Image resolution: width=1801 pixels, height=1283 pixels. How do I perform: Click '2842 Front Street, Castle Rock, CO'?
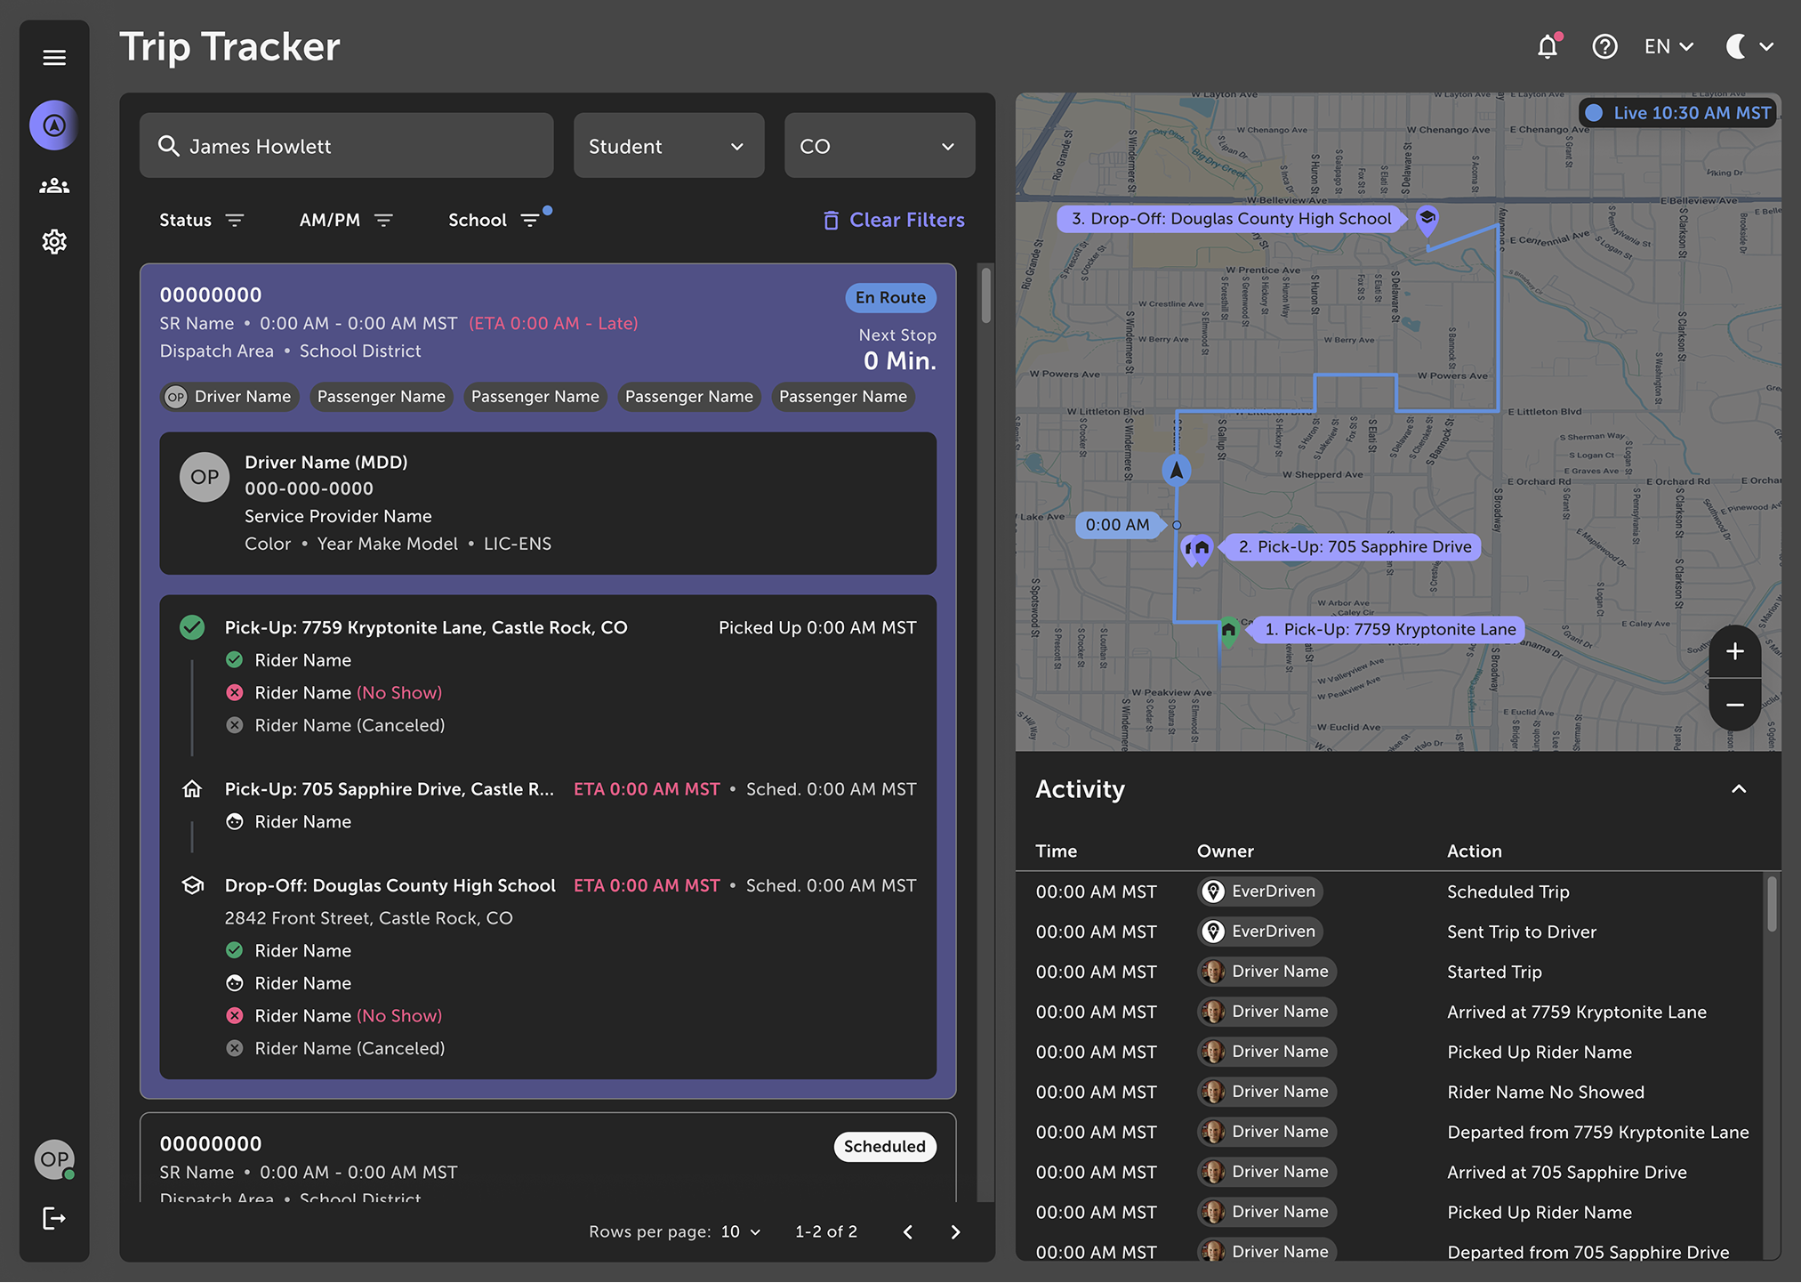pos(368,918)
